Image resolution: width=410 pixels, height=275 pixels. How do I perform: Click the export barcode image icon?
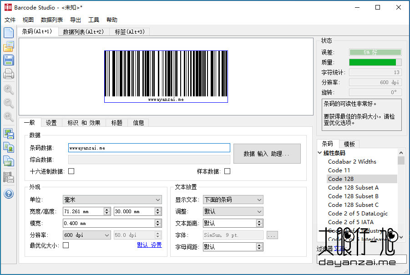click(x=9, y=134)
